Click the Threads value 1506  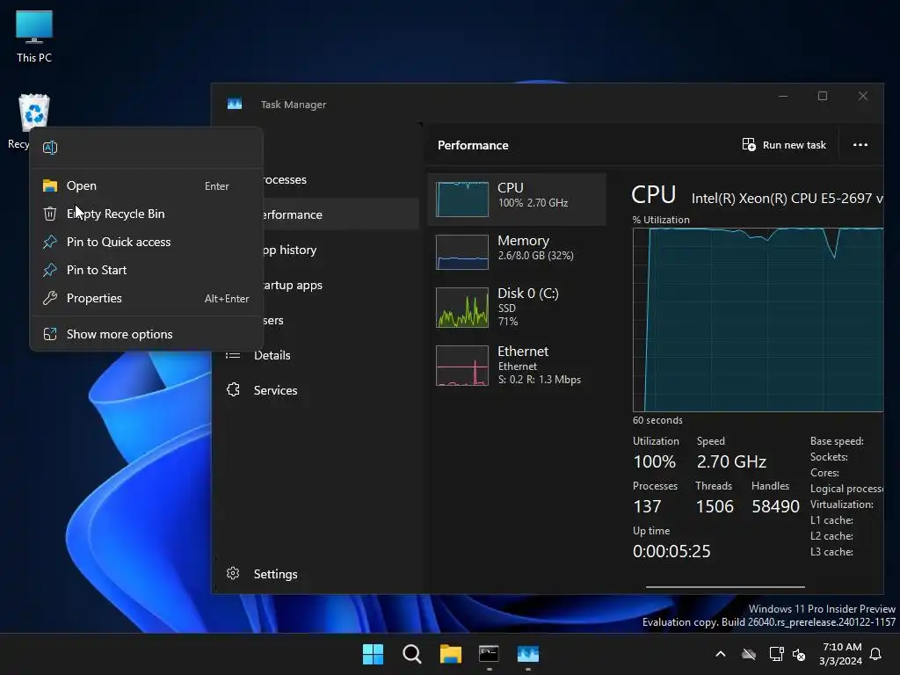(715, 506)
